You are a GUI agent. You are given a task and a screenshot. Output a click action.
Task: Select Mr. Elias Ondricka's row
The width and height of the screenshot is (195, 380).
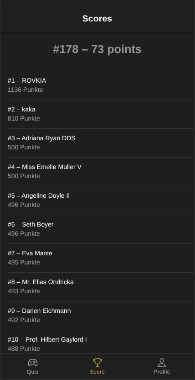[101, 287]
